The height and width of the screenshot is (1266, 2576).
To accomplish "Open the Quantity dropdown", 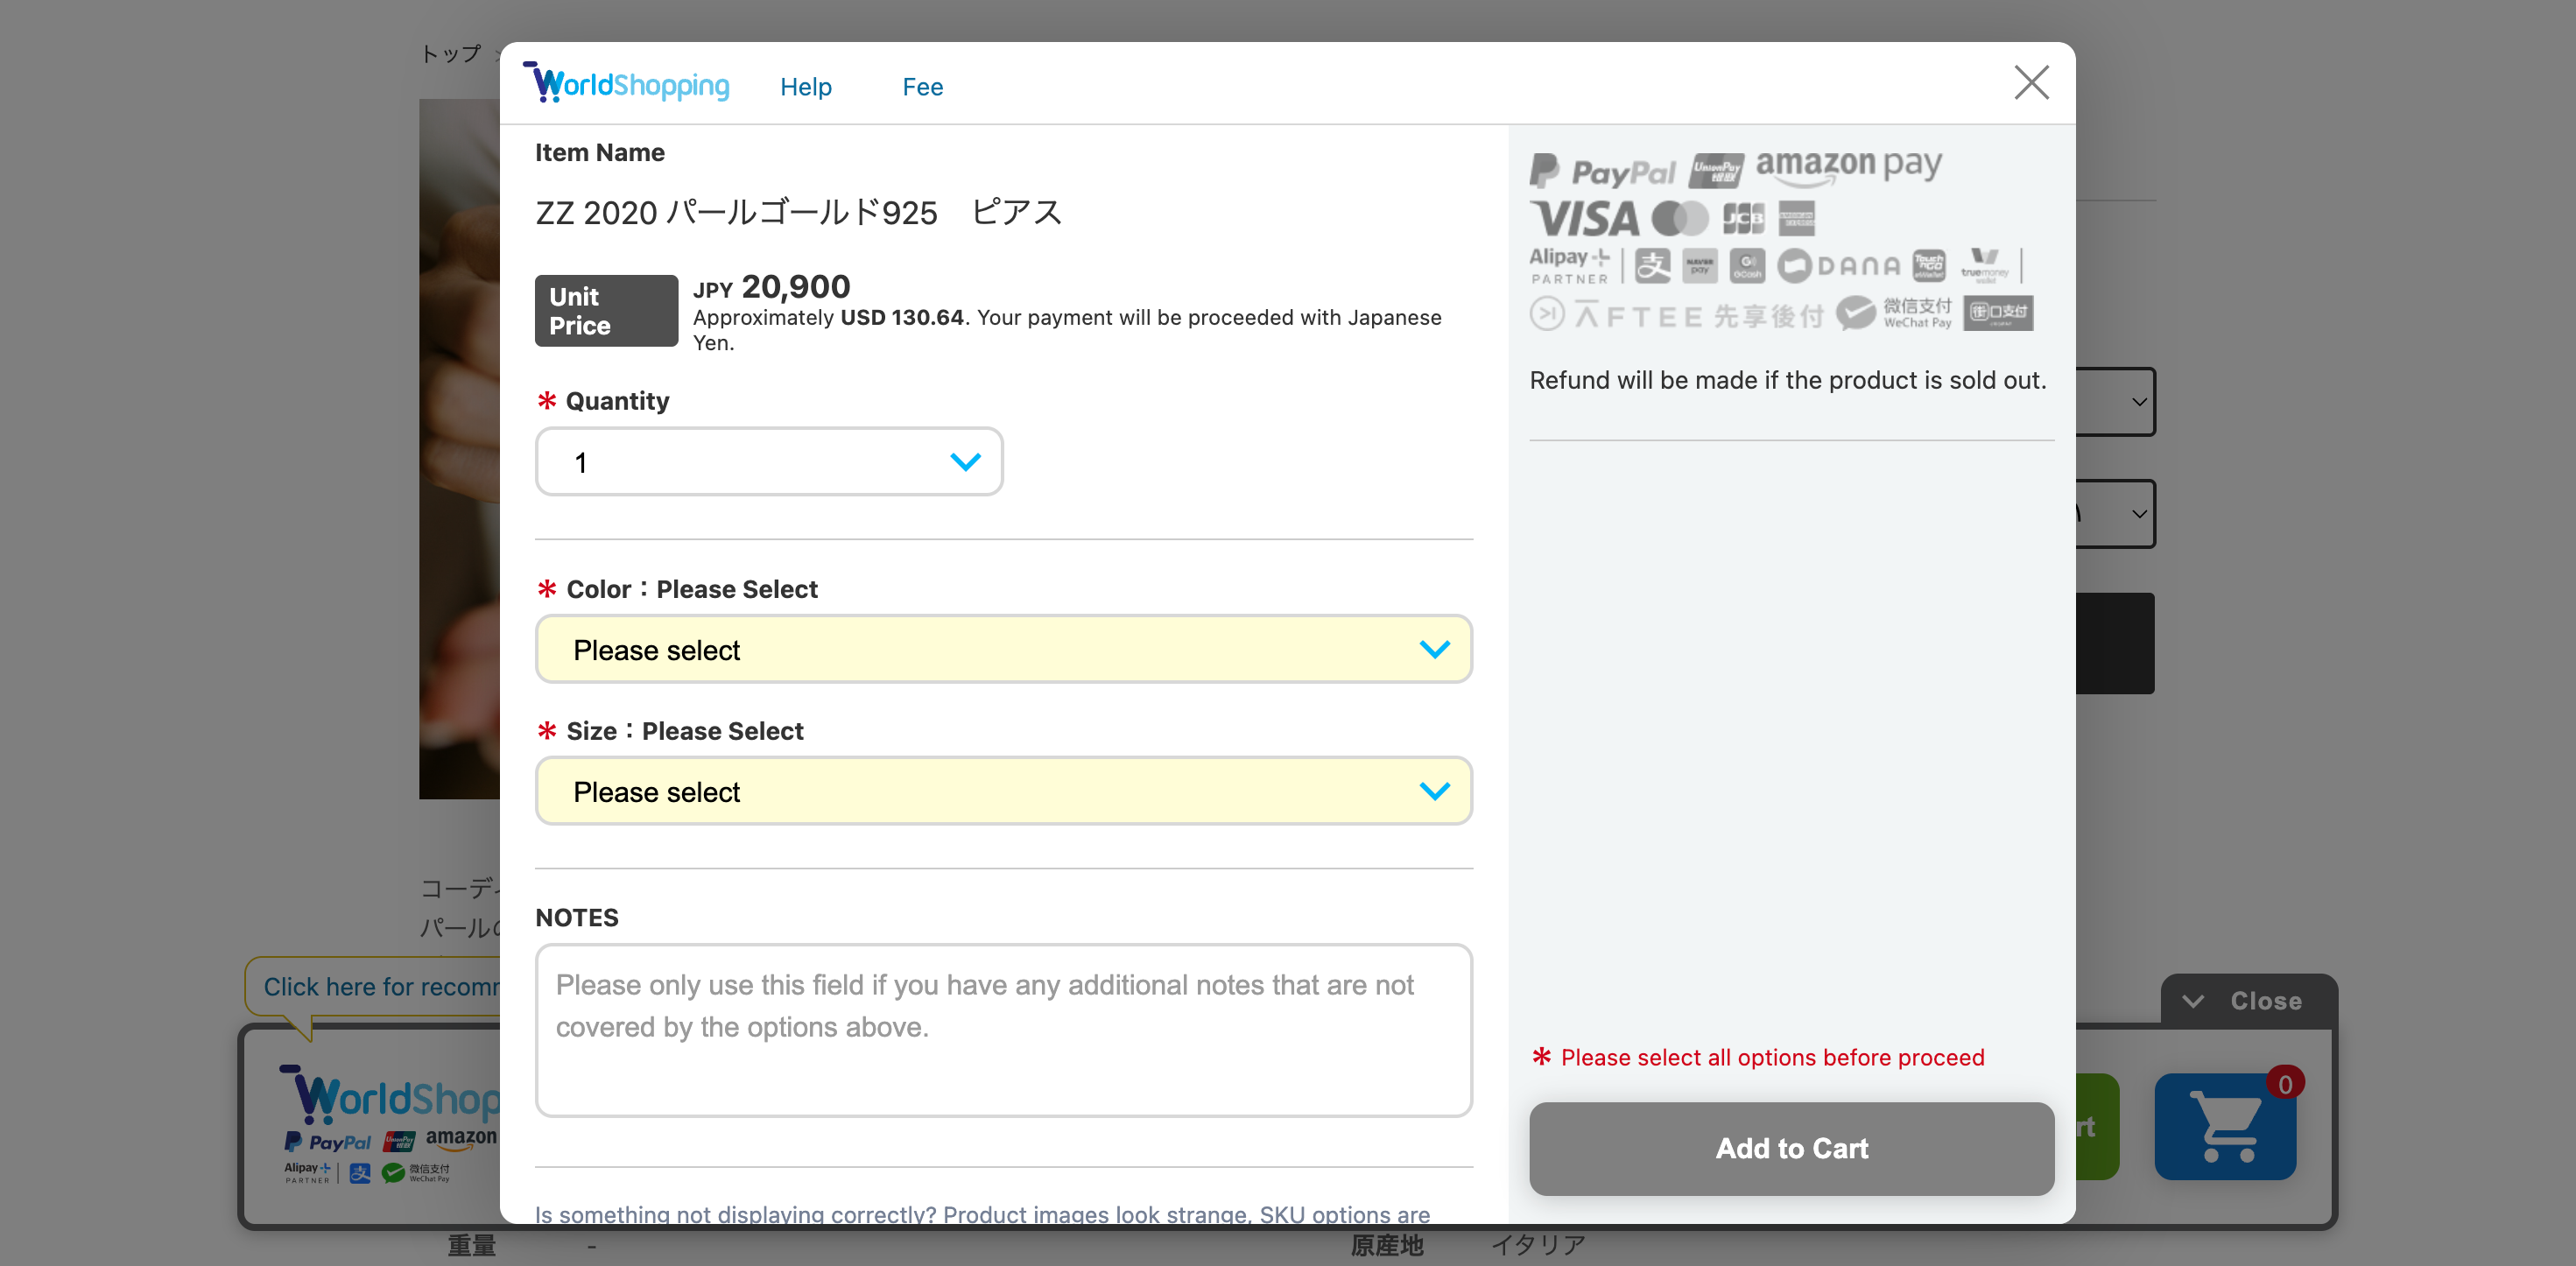I will [x=769, y=462].
